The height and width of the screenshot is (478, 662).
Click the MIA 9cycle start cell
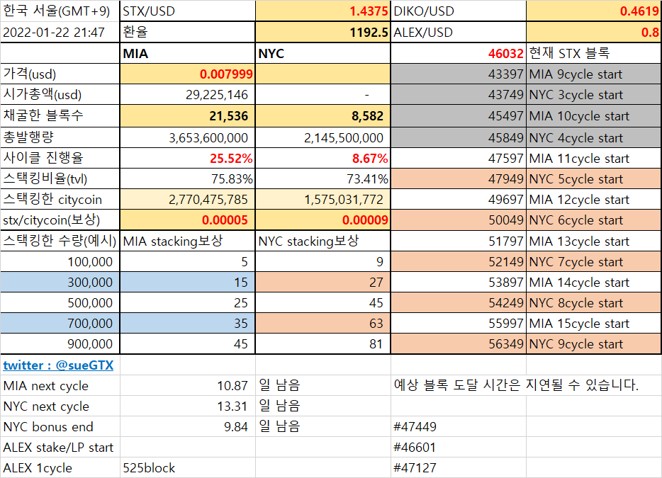593,74
